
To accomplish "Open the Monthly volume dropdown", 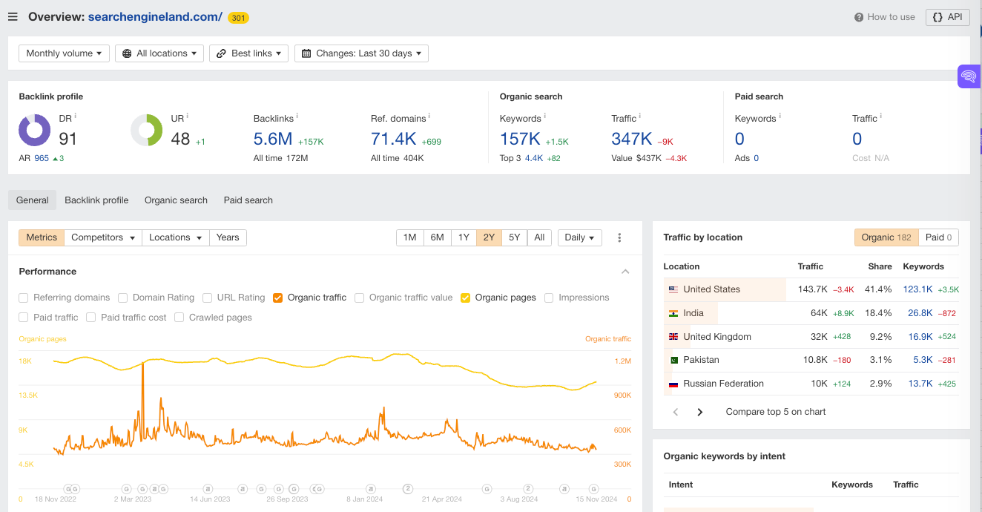I will click(x=64, y=53).
